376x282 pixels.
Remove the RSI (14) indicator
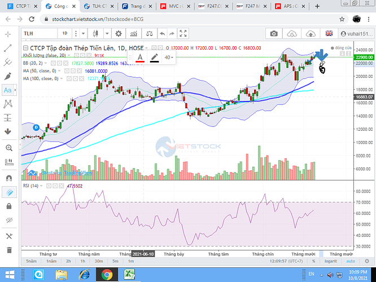point(62,186)
